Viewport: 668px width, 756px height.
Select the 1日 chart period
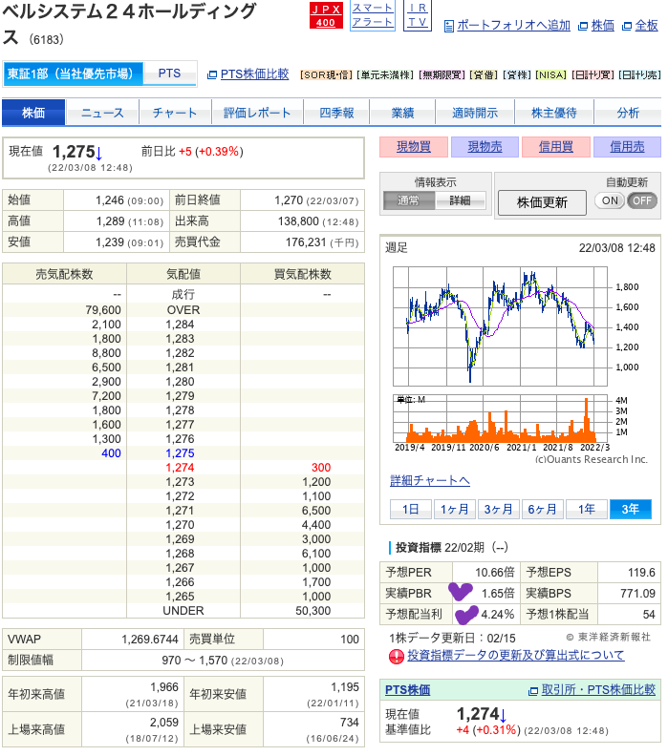[x=410, y=509]
